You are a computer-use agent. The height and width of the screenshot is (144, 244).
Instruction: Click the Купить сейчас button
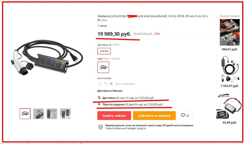pyautogui.click(x=114, y=116)
